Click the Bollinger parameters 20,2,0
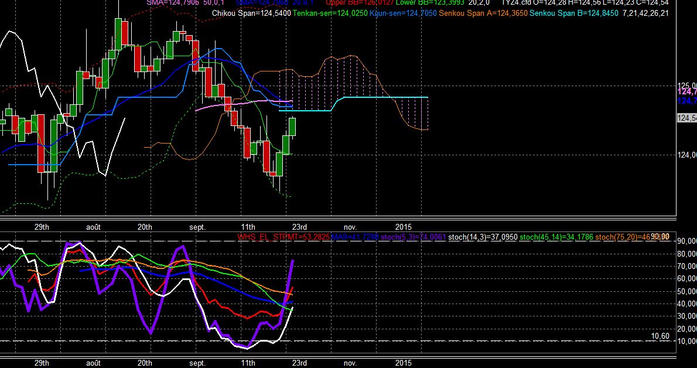Screen dimensions: 697x368 [479, 3]
